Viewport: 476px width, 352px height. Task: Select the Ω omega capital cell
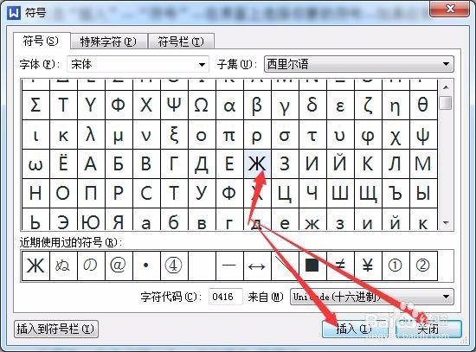(202, 105)
